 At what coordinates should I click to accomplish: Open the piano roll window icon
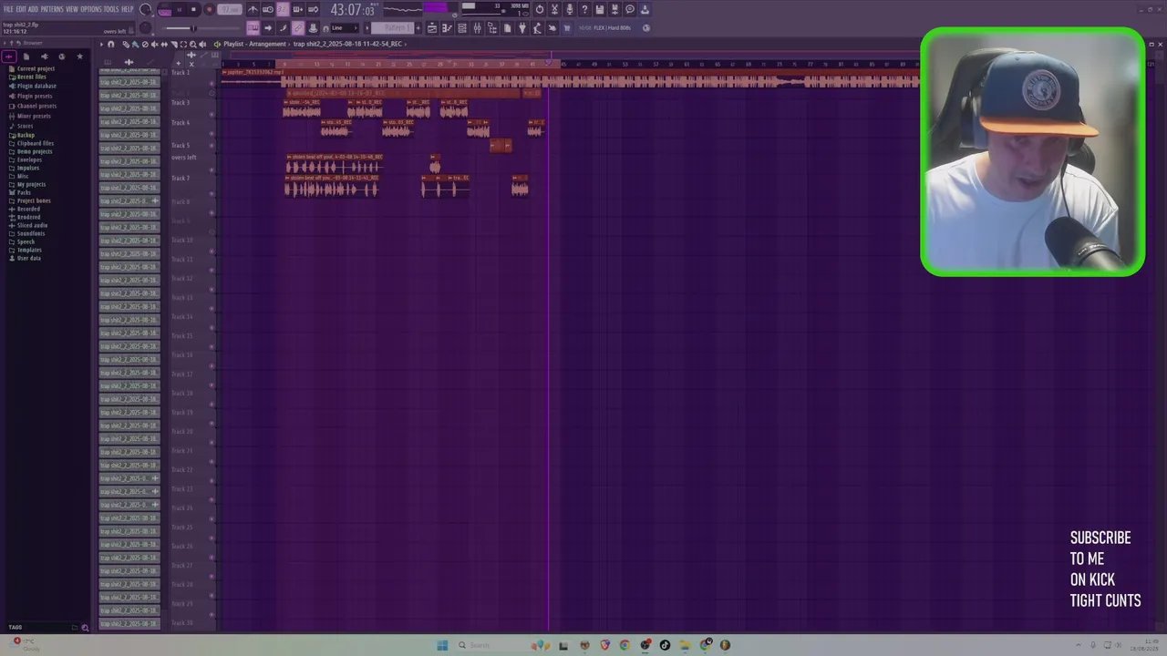[447, 28]
